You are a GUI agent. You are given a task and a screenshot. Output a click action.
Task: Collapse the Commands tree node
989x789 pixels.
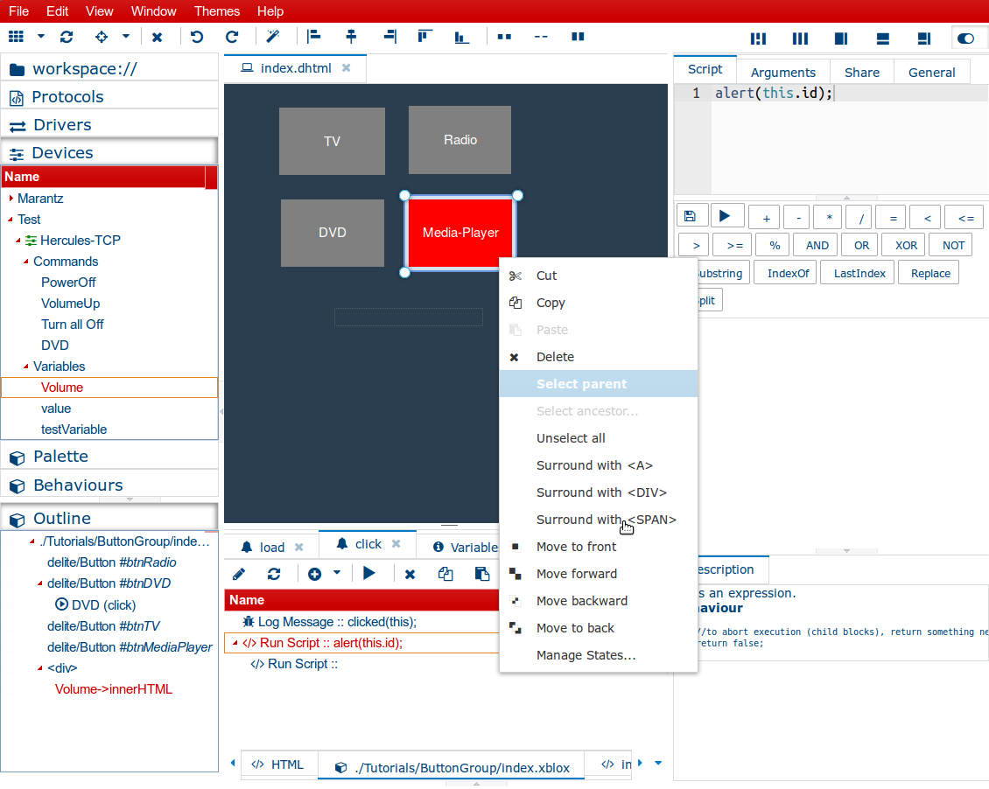[26, 262]
